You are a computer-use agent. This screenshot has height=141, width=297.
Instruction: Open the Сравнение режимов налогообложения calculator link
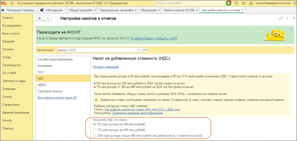(x=137, y=113)
